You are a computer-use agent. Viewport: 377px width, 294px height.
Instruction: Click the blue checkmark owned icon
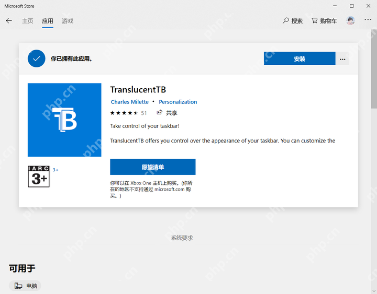coord(37,58)
